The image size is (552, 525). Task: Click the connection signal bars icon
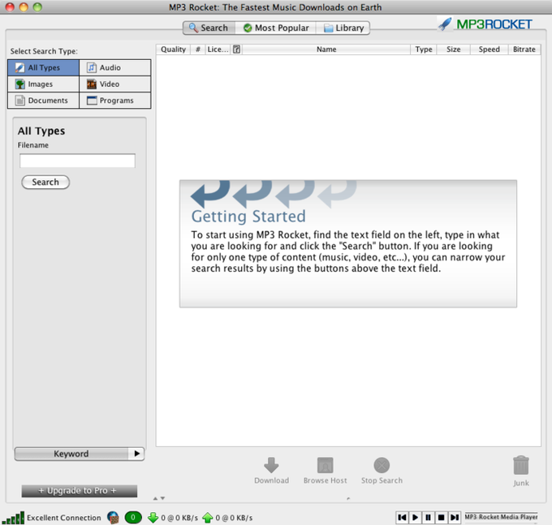(13, 518)
